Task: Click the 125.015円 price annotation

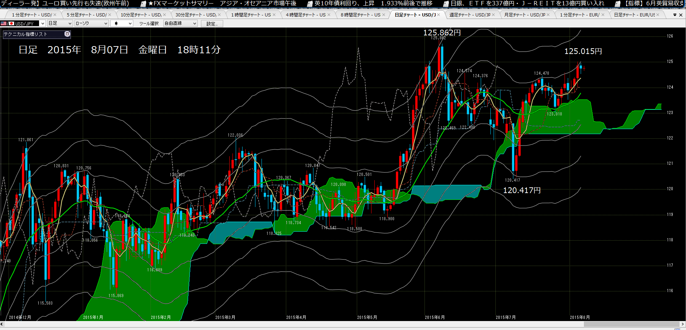Action: click(x=583, y=51)
